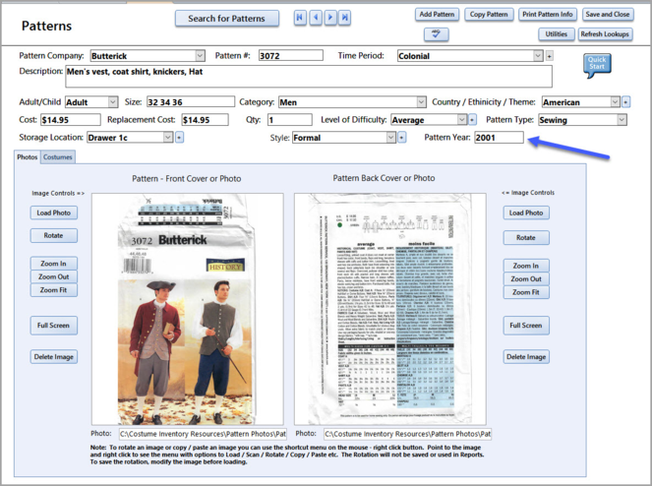The height and width of the screenshot is (486, 652).
Task: Rotate the front cover image
Action: [54, 235]
